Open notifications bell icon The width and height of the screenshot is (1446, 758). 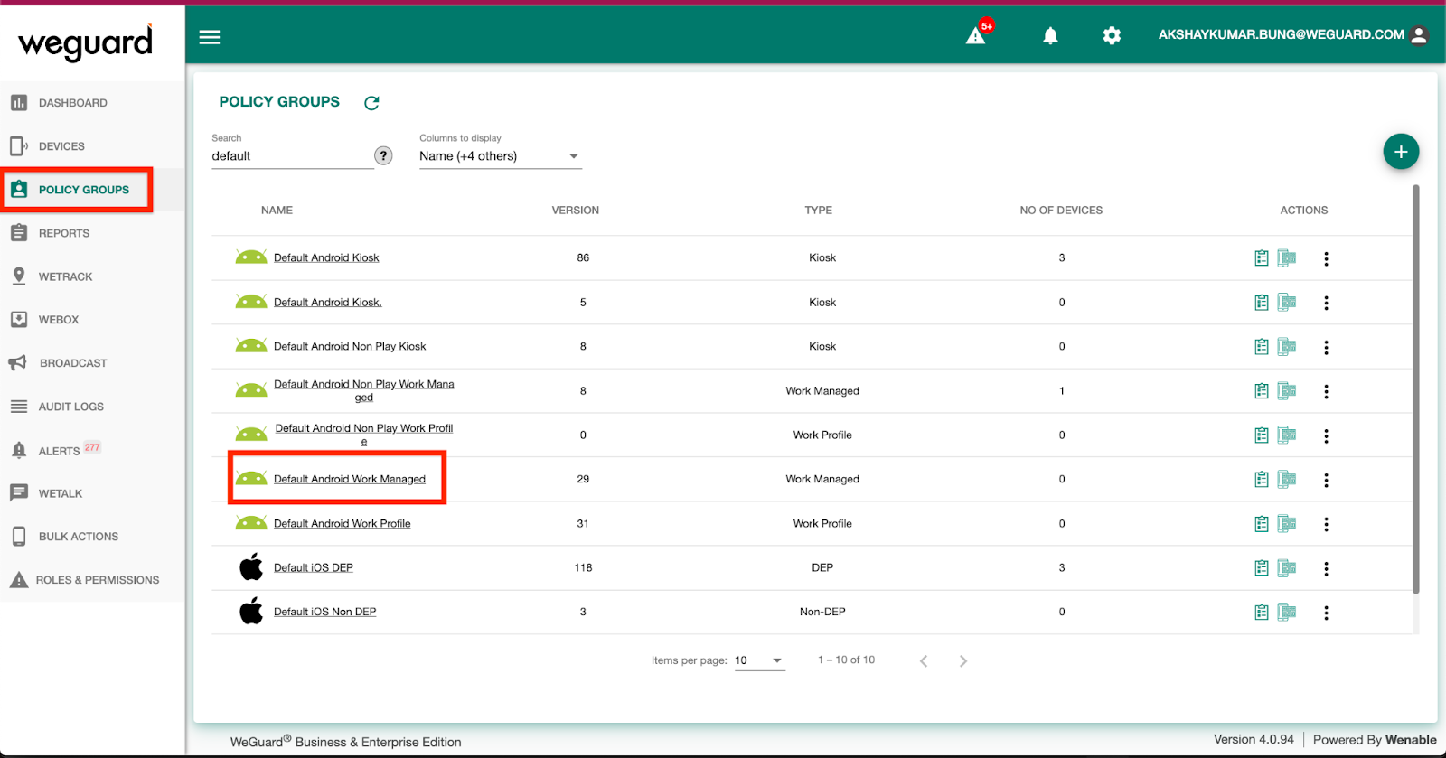(x=1050, y=35)
